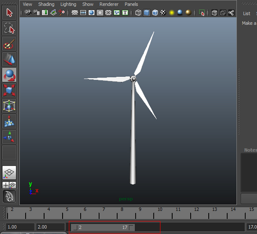Activate the Show Manipulator tool

coord(9,137)
